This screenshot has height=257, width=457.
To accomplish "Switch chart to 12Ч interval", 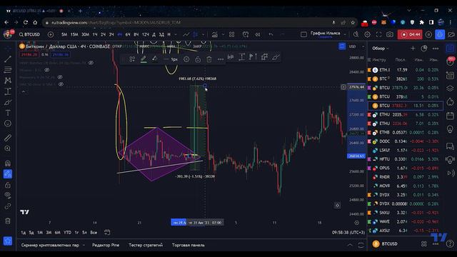I will (146, 34).
